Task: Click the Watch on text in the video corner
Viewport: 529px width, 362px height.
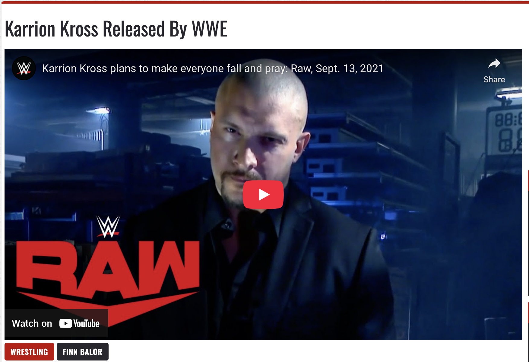Action: tap(32, 323)
